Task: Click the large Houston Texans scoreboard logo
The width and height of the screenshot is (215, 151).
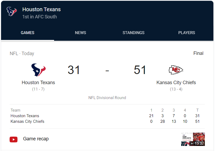Action: (38, 70)
